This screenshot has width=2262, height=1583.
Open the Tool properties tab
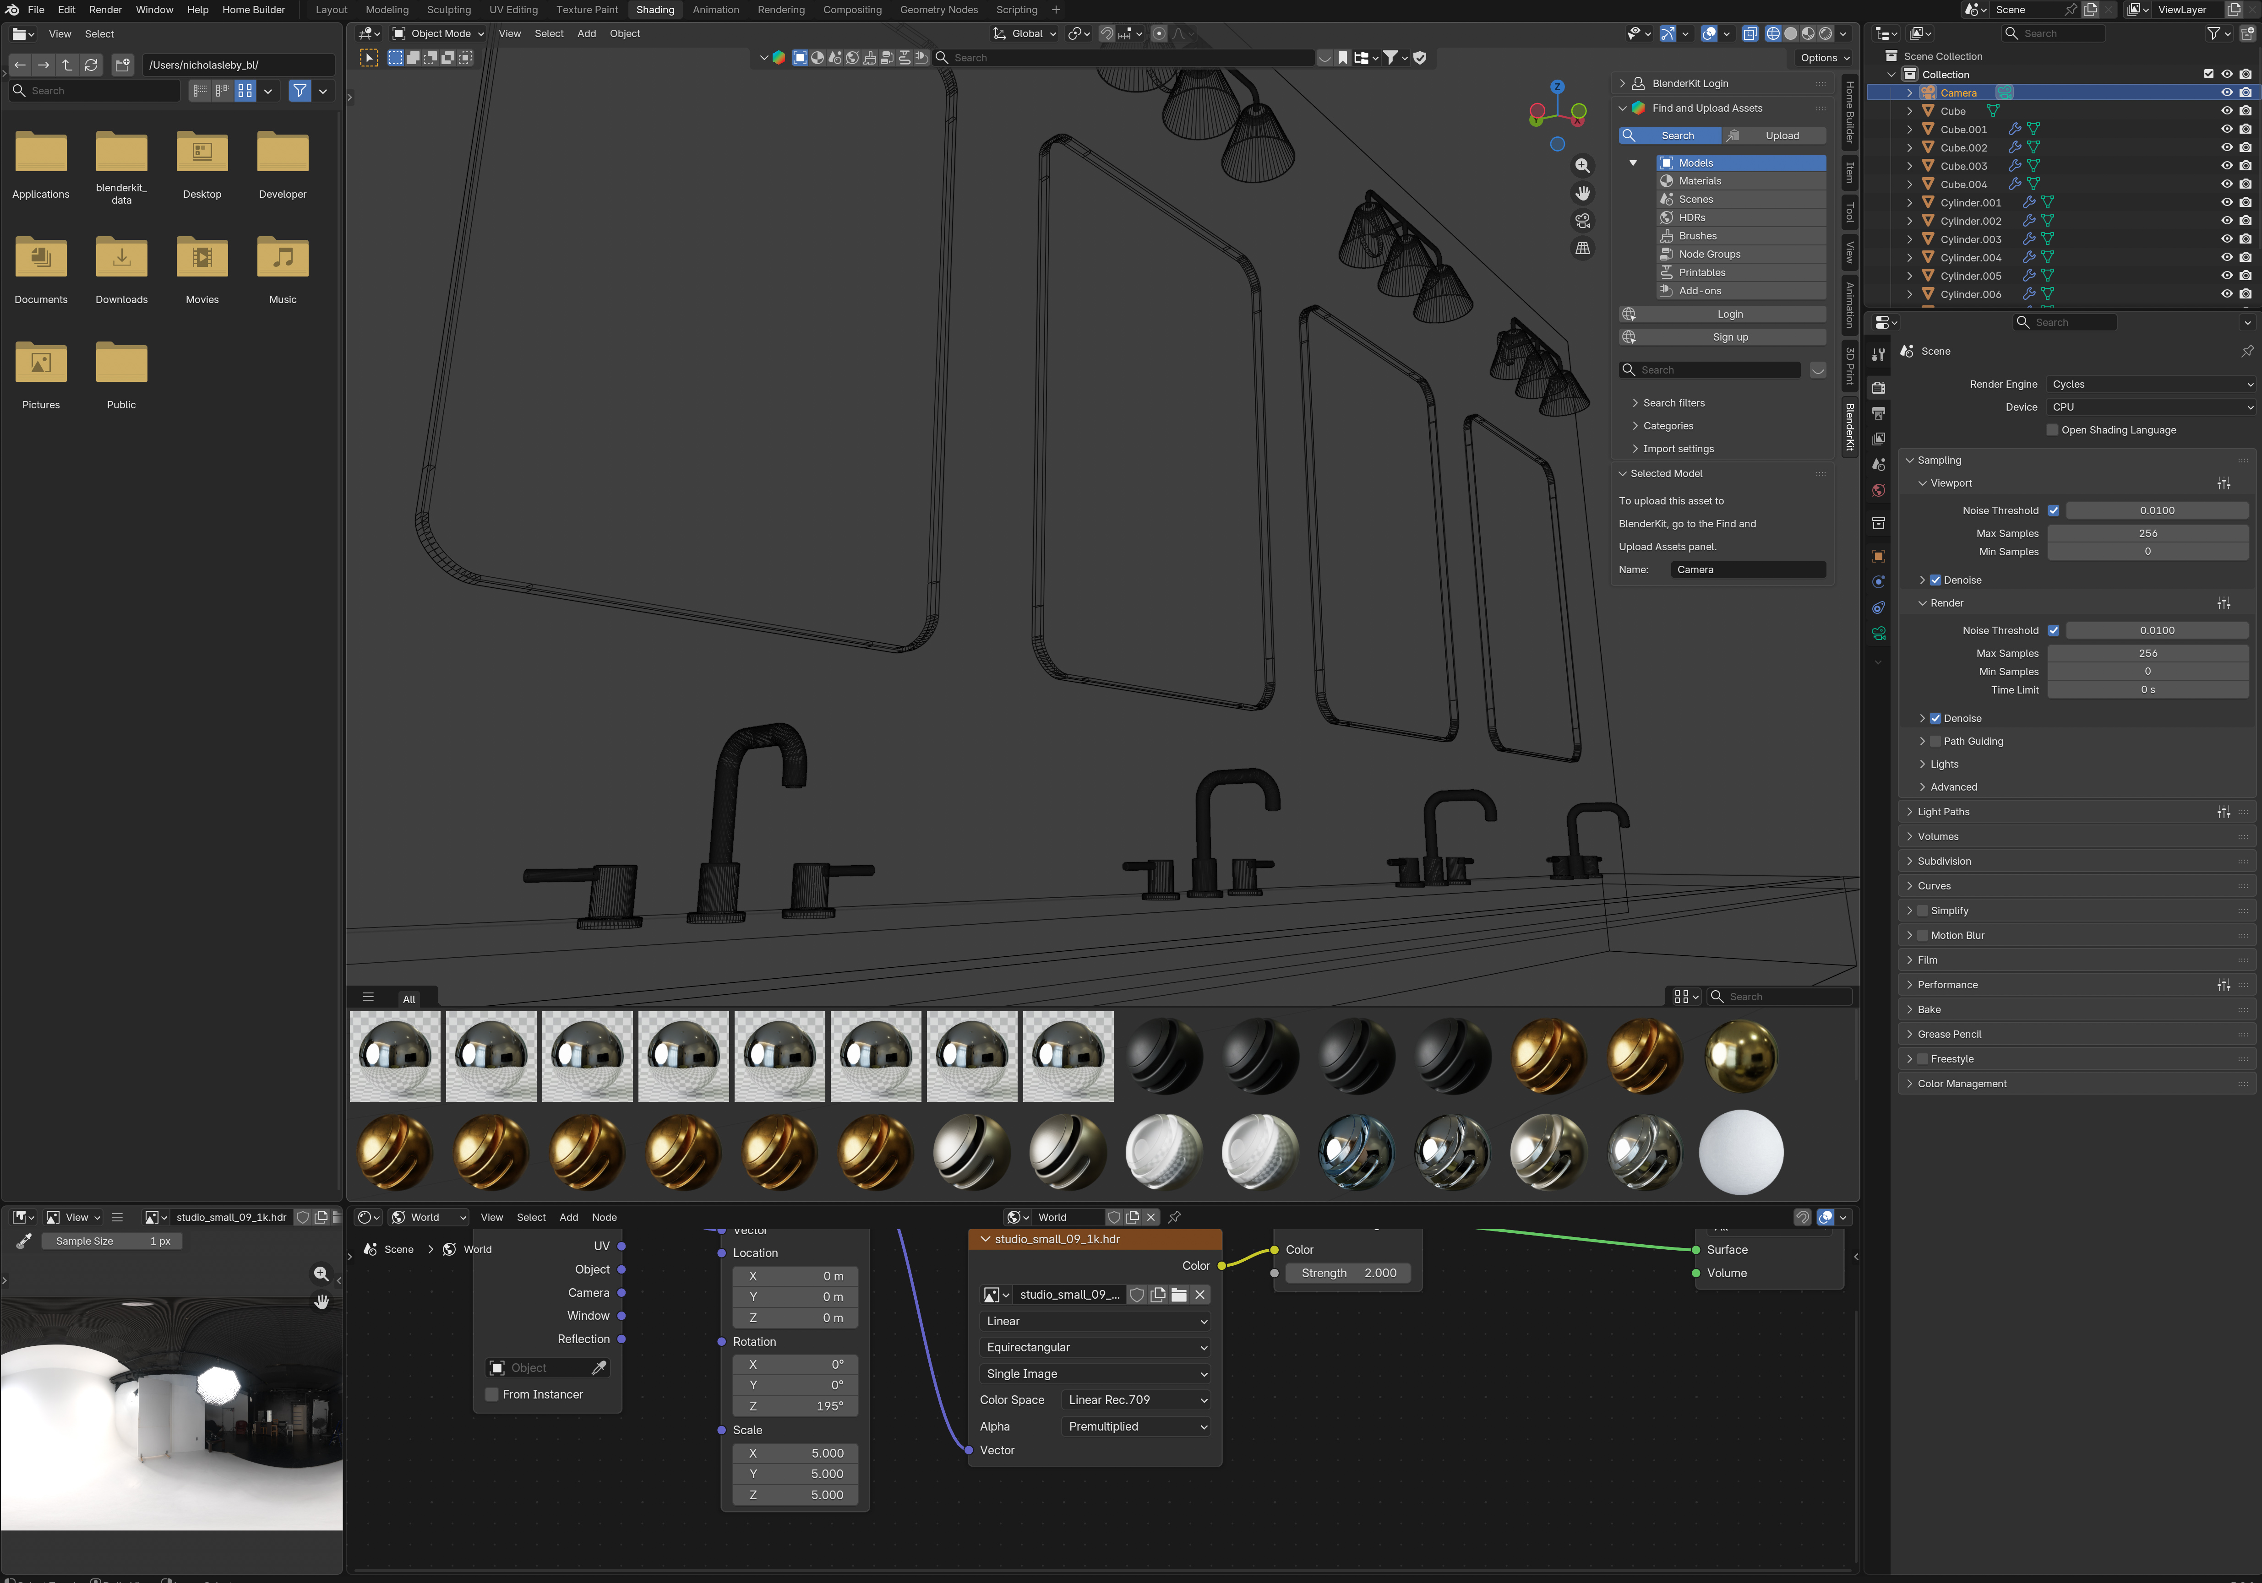point(1879,354)
